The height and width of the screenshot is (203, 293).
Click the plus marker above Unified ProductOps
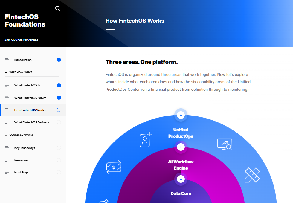pos(181,115)
